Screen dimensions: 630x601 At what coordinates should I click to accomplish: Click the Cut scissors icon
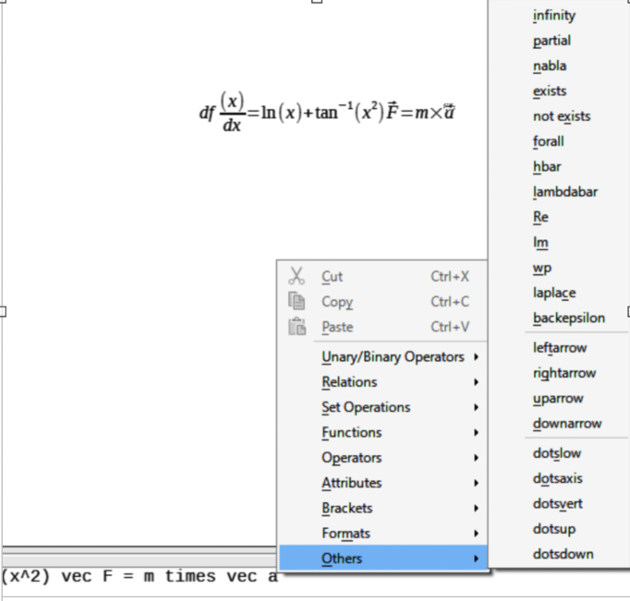click(297, 276)
